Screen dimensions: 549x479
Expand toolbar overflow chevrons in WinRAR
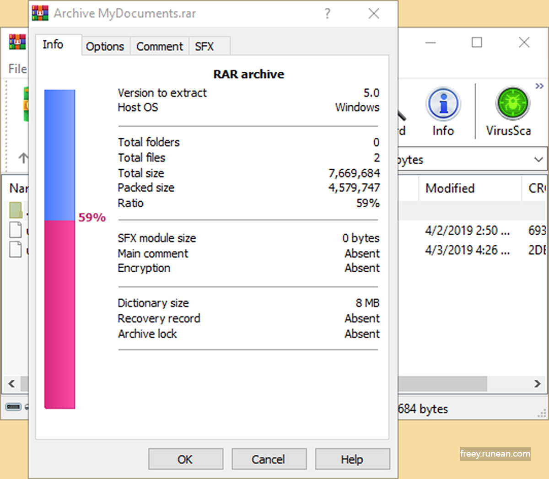click(540, 86)
